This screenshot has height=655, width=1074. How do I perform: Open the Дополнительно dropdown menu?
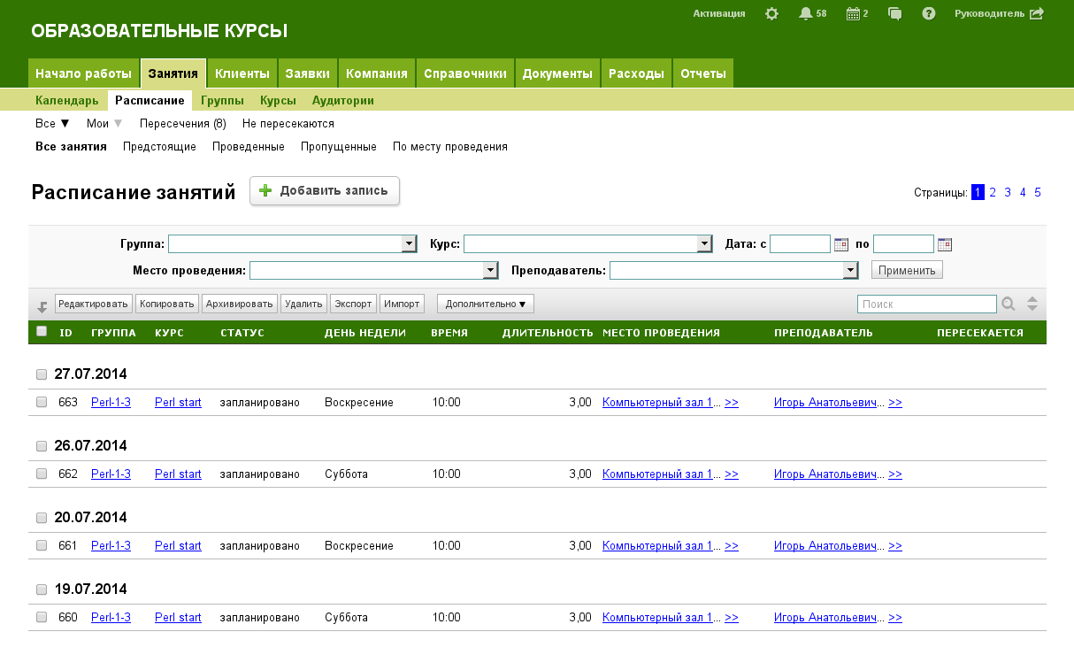point(486,304)
